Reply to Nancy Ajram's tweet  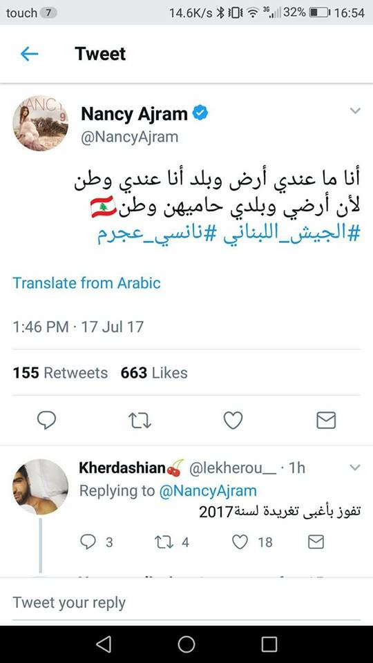pyautogui.click(x=46, y=421)
